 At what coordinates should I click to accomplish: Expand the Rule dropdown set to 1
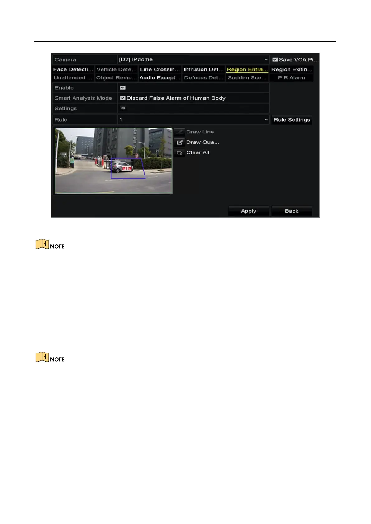(193, 119)
